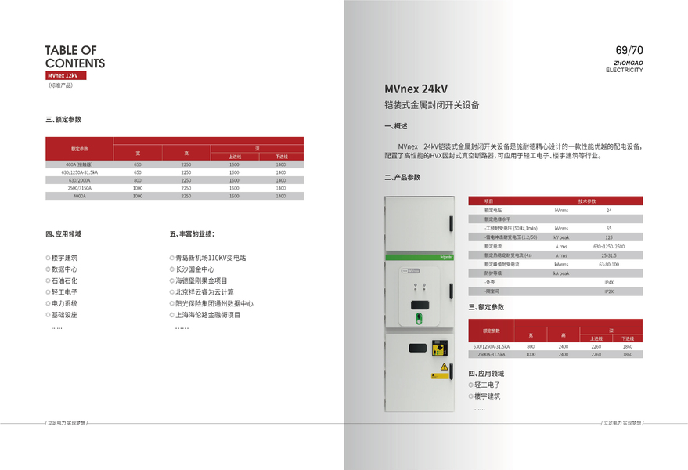Screen dimensions: 688x470
Task: Click the '额定峰值耐受电流' row label
Action: coord(502,265)
